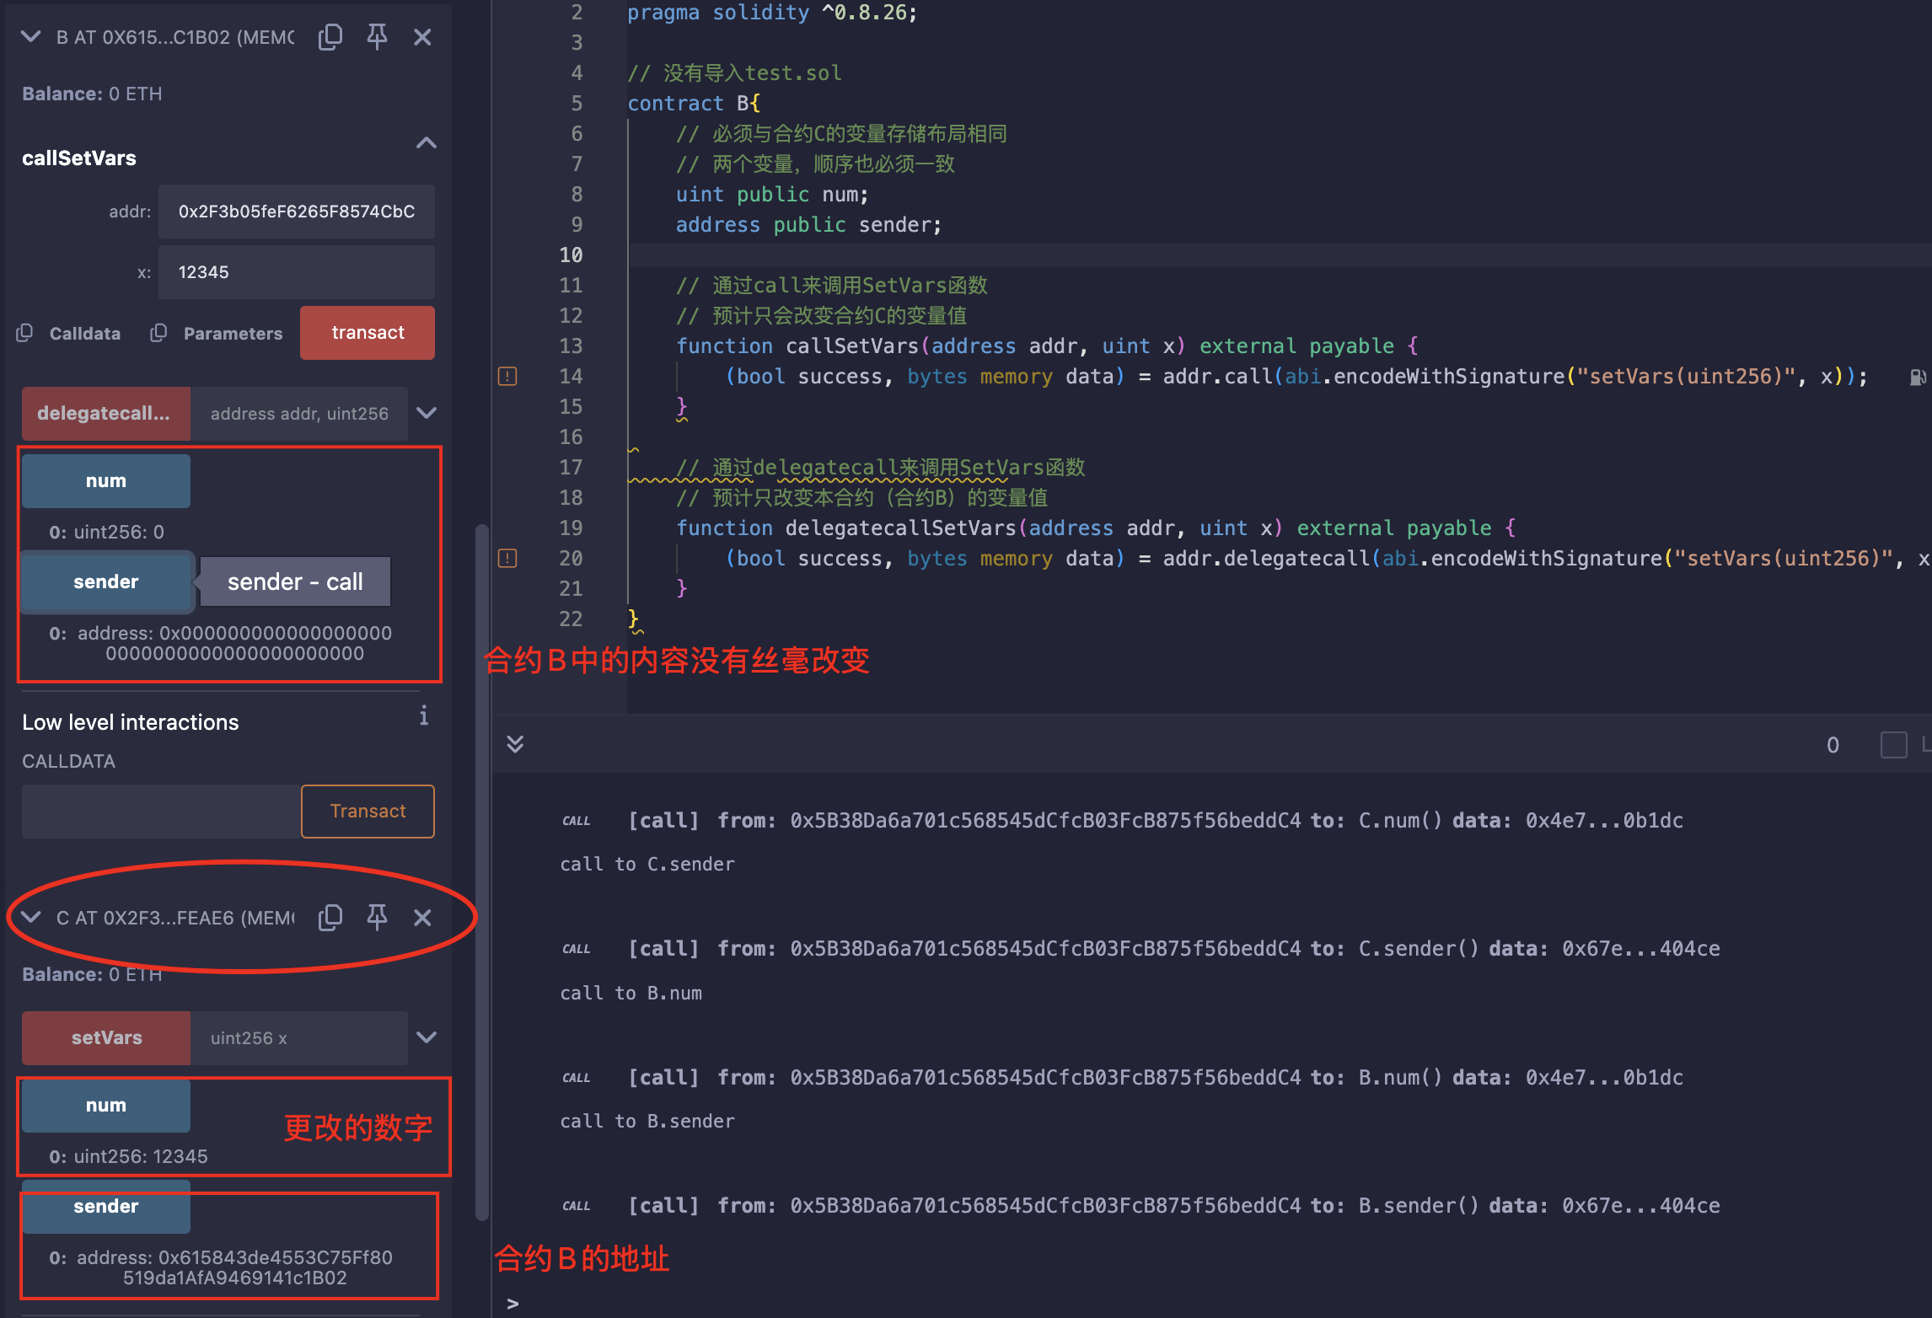The image size is (1932, 1318).
Task: Call num getter on contract C
Action: click(106, 1106)
